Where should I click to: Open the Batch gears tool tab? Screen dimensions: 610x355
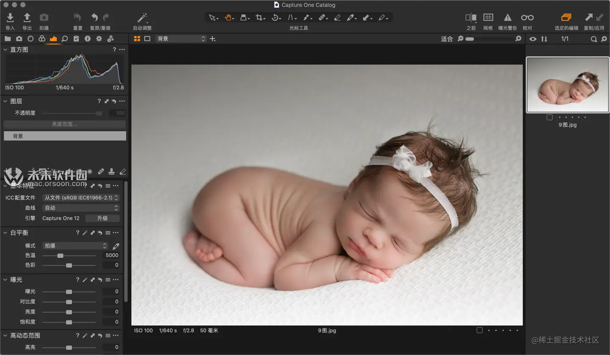point(110,39)
